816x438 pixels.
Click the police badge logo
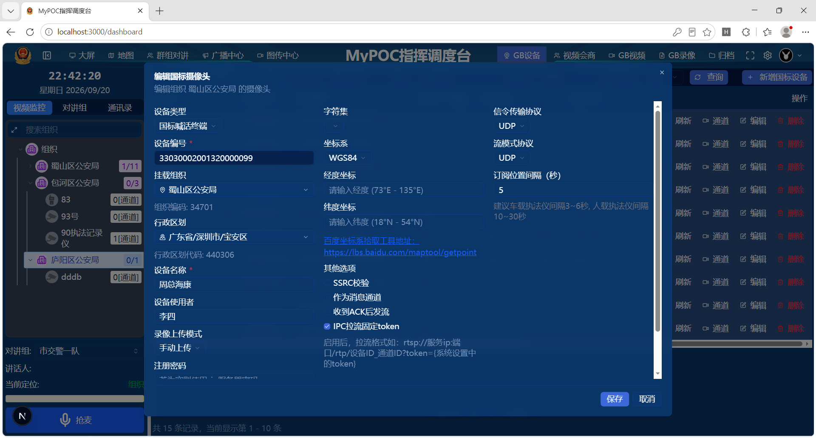23,55
